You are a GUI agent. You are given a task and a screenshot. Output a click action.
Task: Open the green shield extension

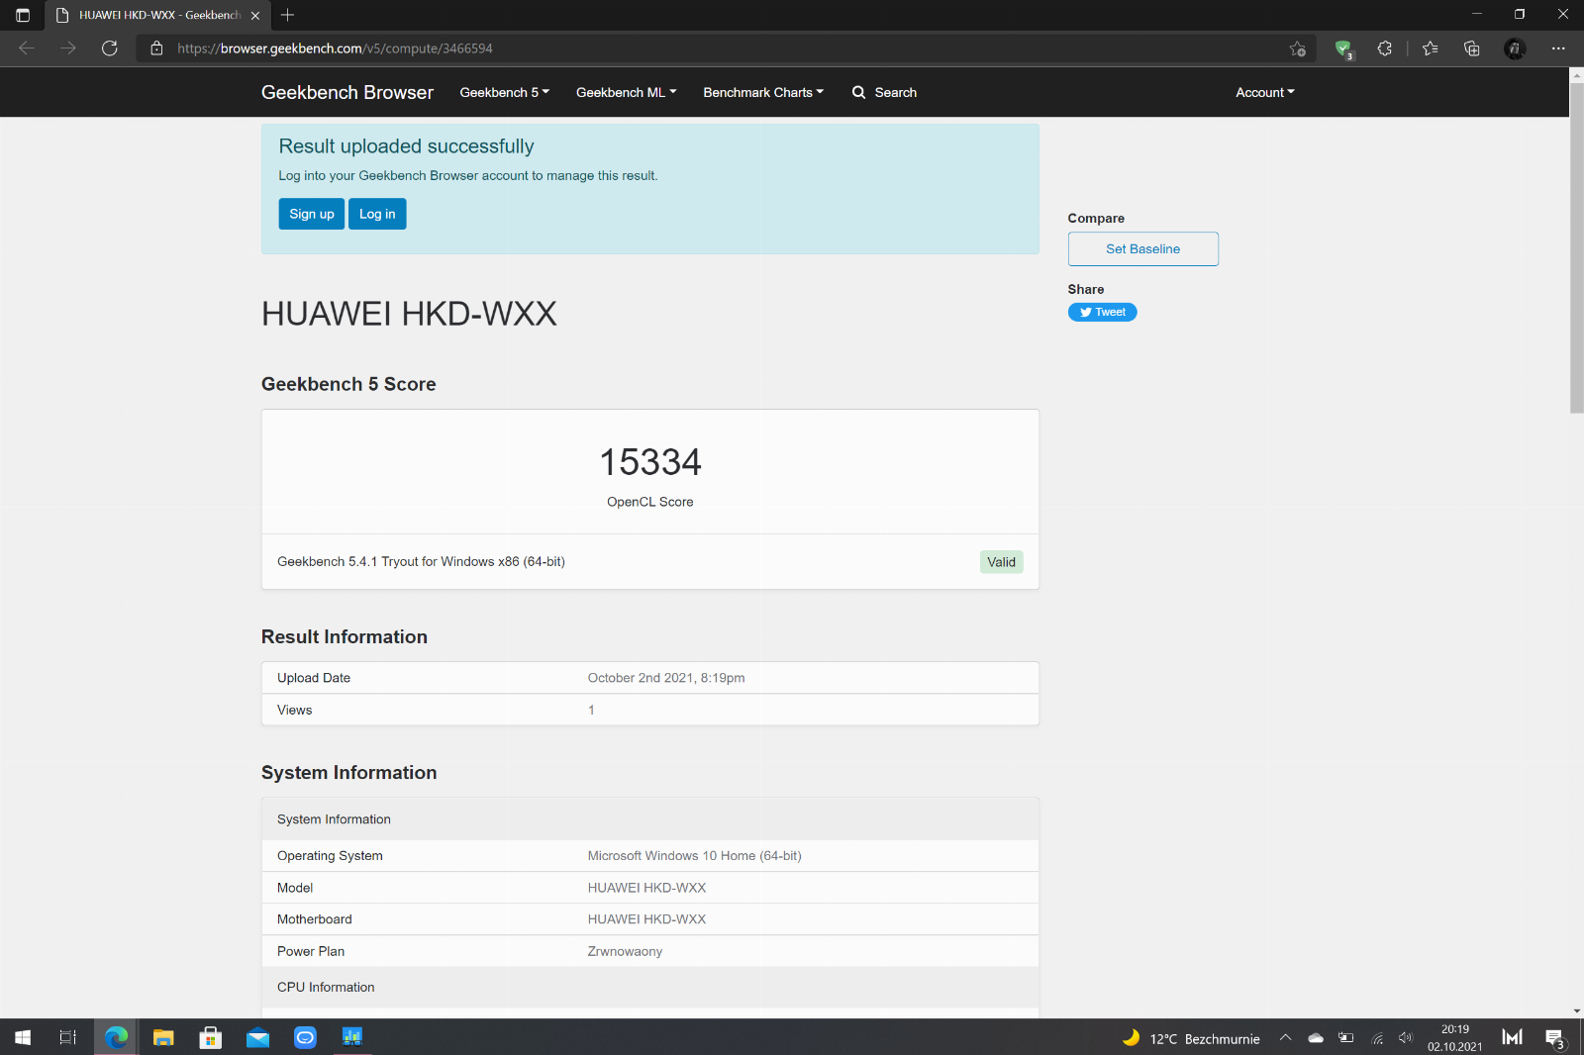(1343, 48)
